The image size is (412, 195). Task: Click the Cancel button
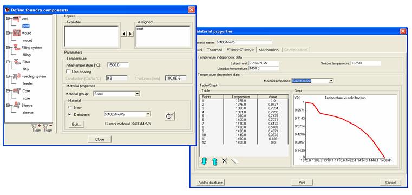point(390,183)
